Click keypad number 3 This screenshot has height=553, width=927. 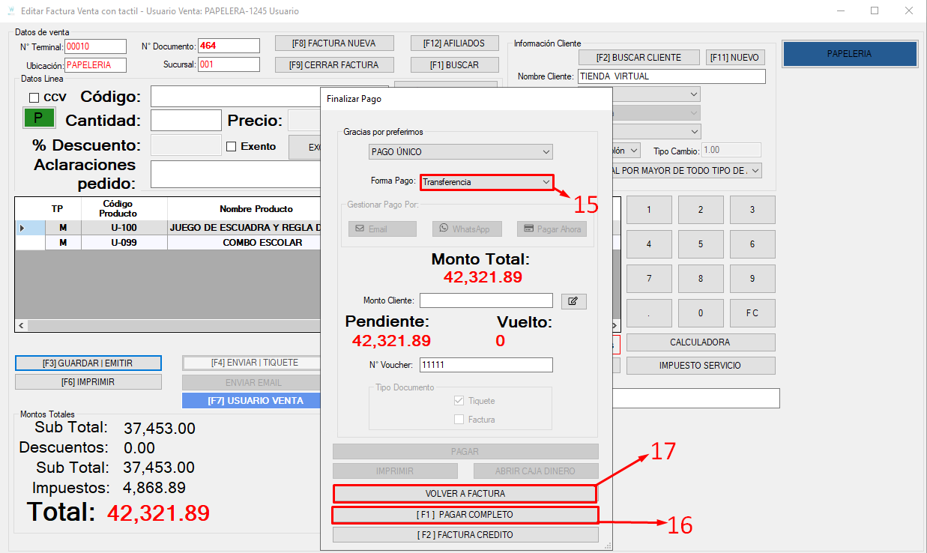click(752, 210)
